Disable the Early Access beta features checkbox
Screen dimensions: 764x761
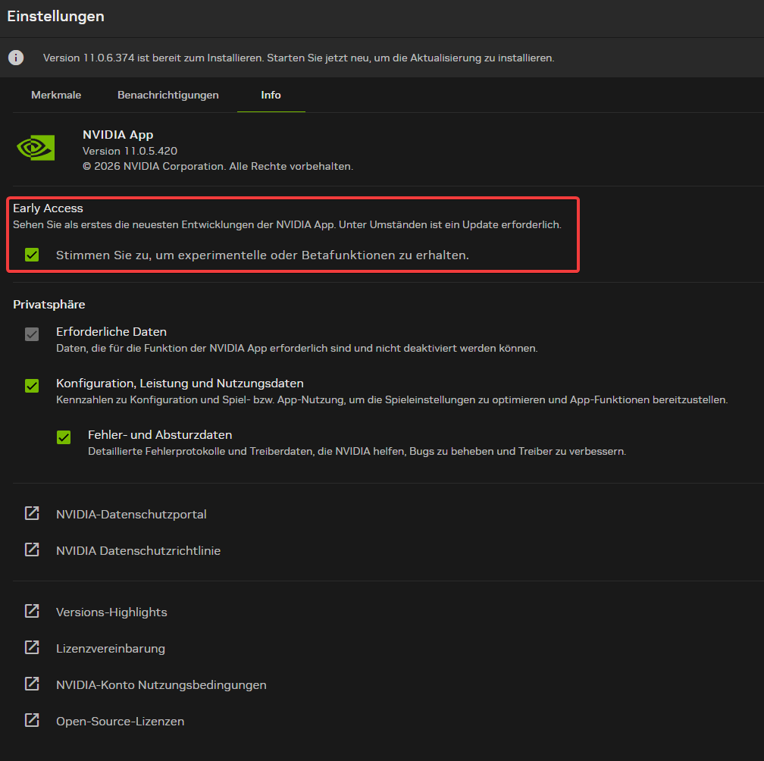click(32, 255)
